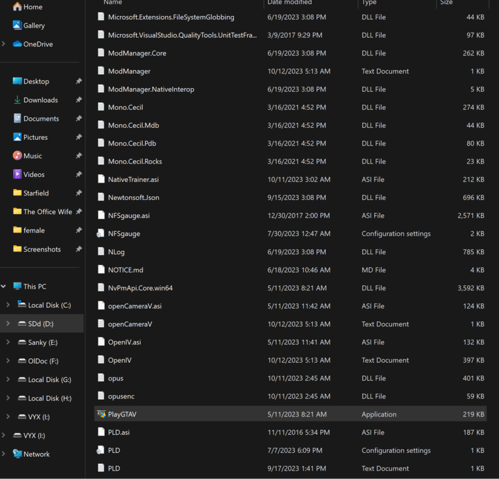The image size is (499, 479).
Task: Unpin Videos using its pin icon
Action: (x=79, y=174)
